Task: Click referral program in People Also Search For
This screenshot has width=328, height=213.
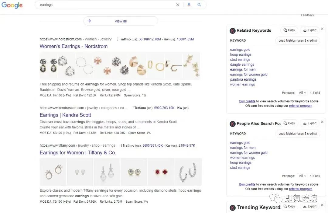Action: tap(301, 189)
